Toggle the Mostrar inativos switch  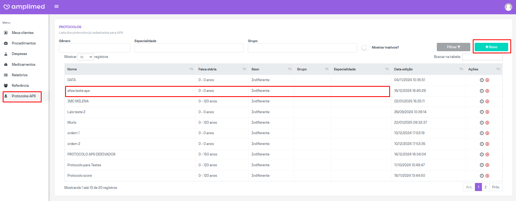366,47
